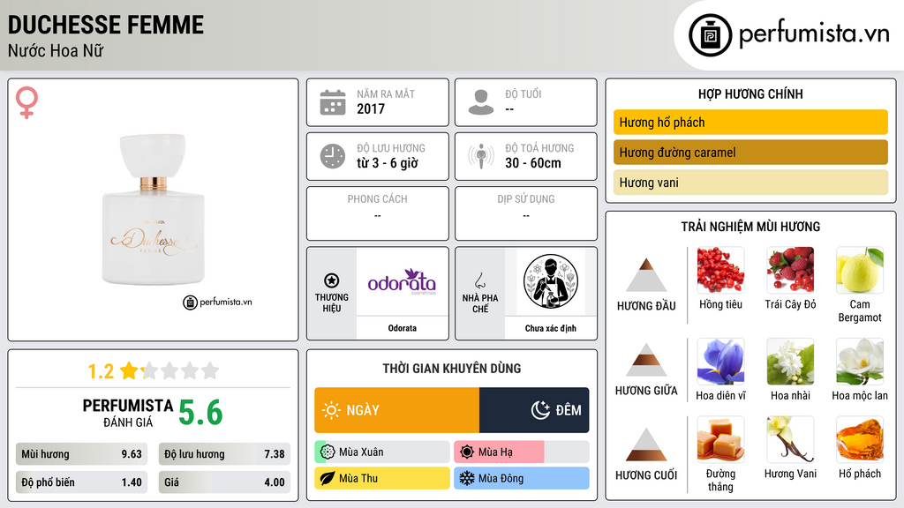Viewport: 904px width, 508px height.
Task: Select the Hoa diên vĩ note image
Action: (720, 362)
